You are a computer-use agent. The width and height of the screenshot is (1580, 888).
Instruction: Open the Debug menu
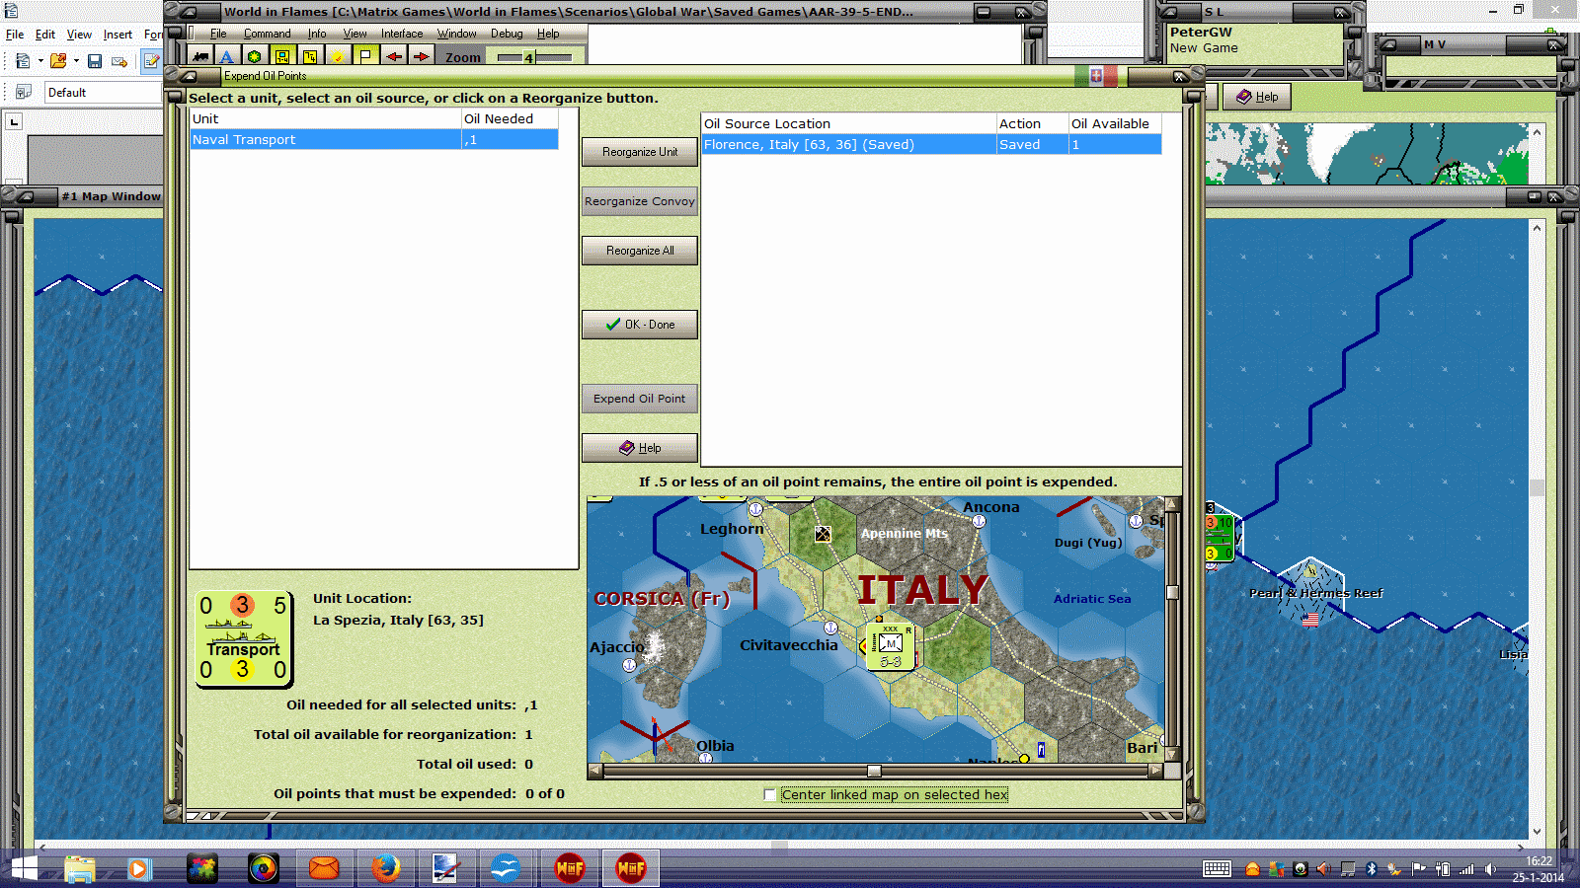coord(507,34)
